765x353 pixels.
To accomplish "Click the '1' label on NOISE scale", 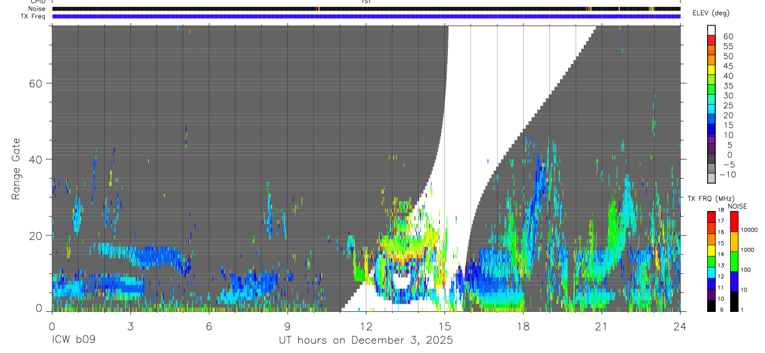I will click(x=742, y=309).
